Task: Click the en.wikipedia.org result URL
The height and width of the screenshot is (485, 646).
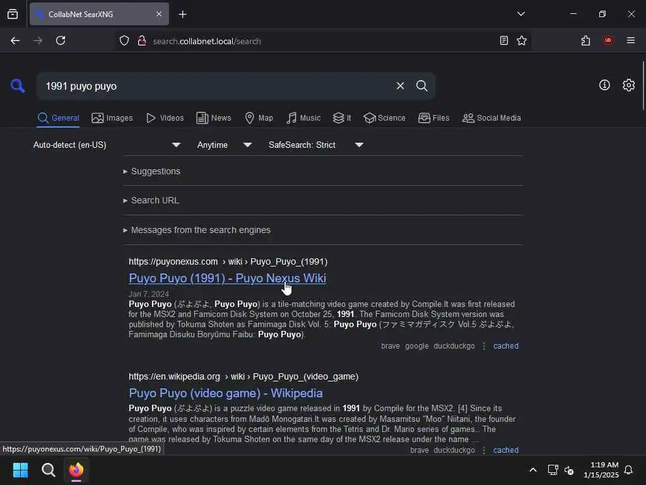Action: click(x=243, y=376)
